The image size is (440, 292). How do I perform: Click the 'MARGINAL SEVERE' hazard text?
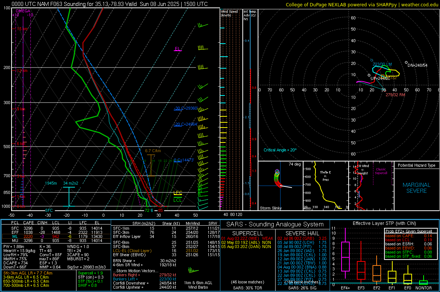click(417, 188)
